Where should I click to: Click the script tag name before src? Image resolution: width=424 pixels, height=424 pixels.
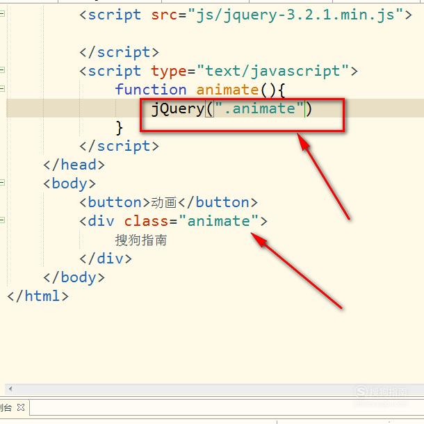(115, 15)
